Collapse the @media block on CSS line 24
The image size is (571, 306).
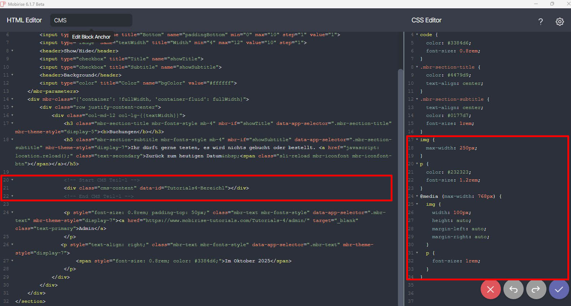[417, 196]
